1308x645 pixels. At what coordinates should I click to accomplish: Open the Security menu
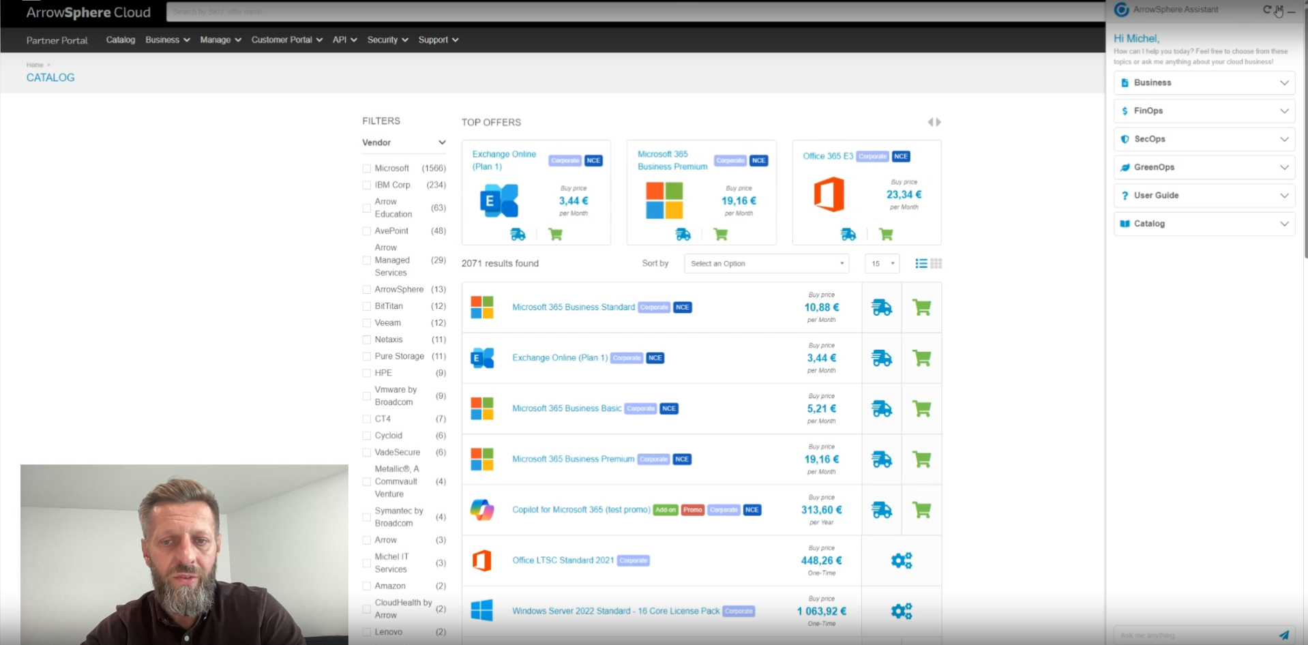pos(388,40)
